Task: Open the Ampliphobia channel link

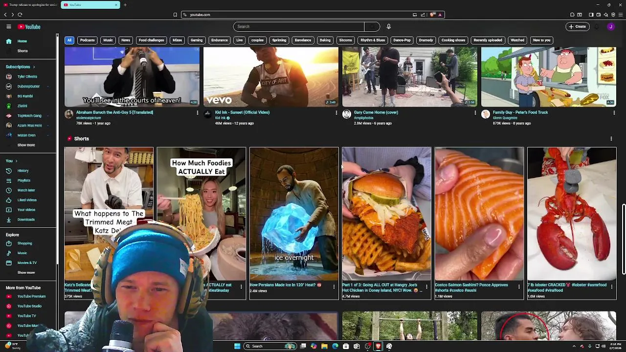Action: click(363, 118)
